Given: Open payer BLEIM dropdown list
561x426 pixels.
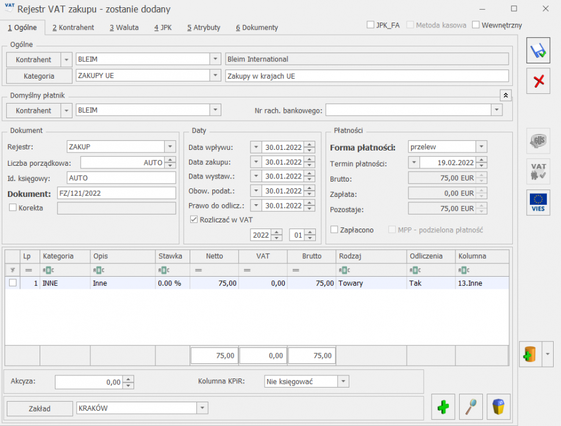Looking at the screenshot, I should [215, 110].
